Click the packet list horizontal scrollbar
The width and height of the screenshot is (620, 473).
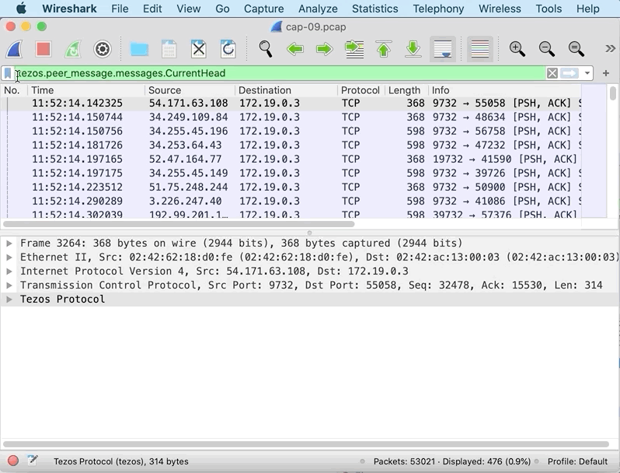click(x=179, y=223)
